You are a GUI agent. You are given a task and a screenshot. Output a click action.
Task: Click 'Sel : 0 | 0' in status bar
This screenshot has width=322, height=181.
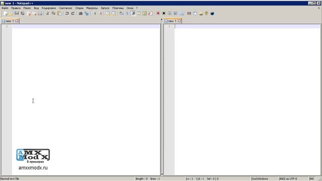[213, 179]
